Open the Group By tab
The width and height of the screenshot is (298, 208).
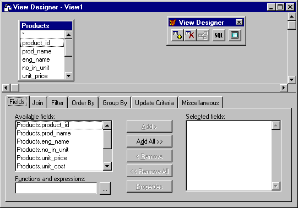[115, 103]
